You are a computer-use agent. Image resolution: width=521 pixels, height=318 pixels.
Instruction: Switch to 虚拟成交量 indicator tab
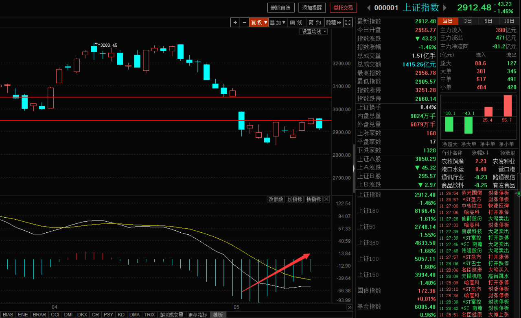coord(171,315)
